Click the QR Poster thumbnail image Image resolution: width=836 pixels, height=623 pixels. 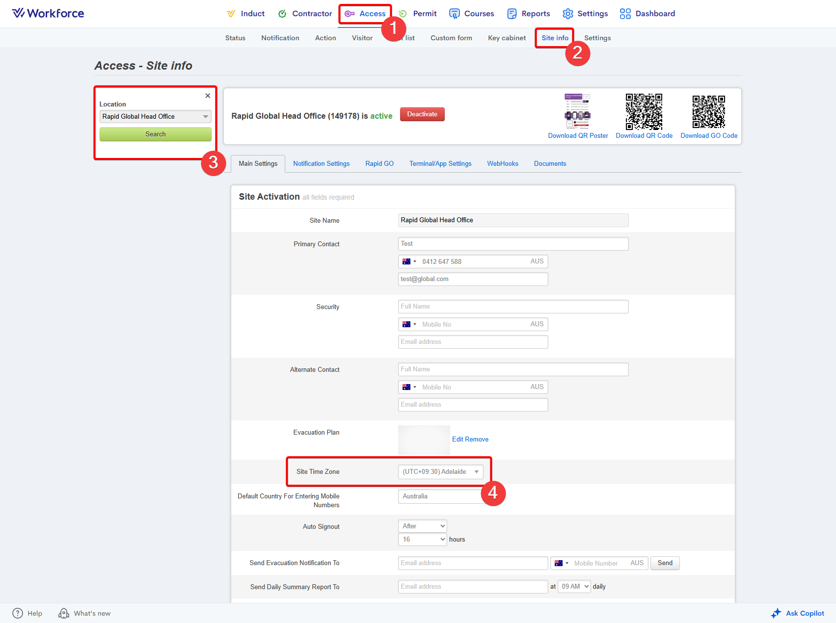pyautogui.click(x=577, y=111)
